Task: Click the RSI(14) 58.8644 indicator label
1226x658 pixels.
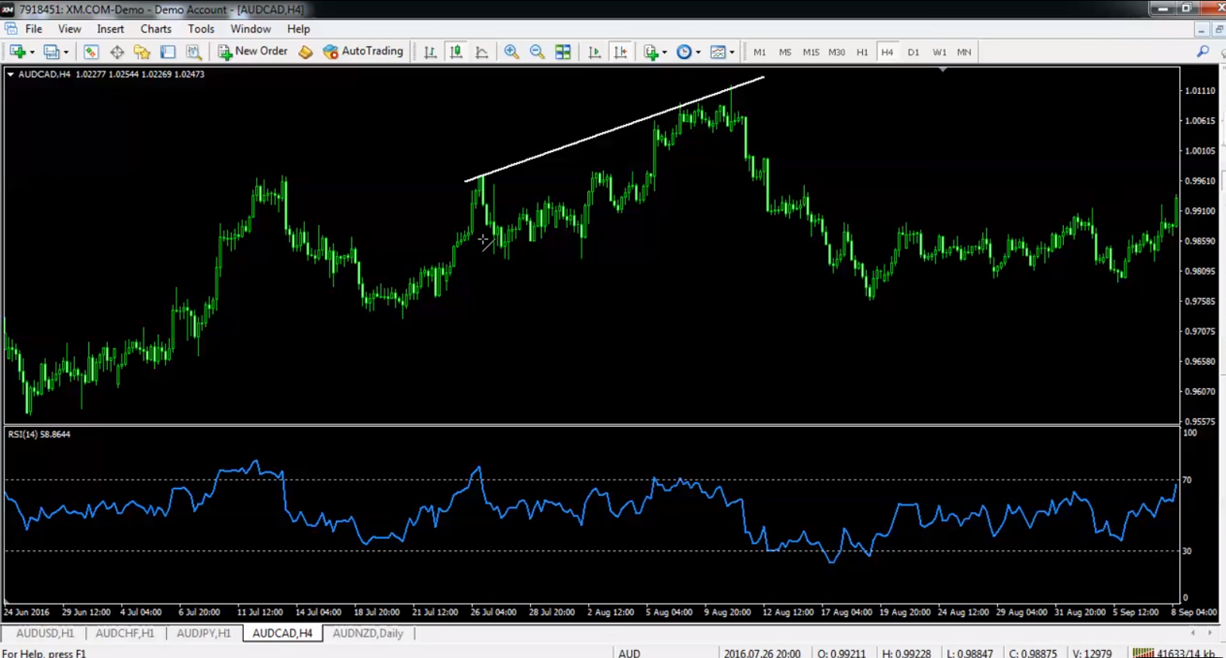Action: [x=39, y=435]
